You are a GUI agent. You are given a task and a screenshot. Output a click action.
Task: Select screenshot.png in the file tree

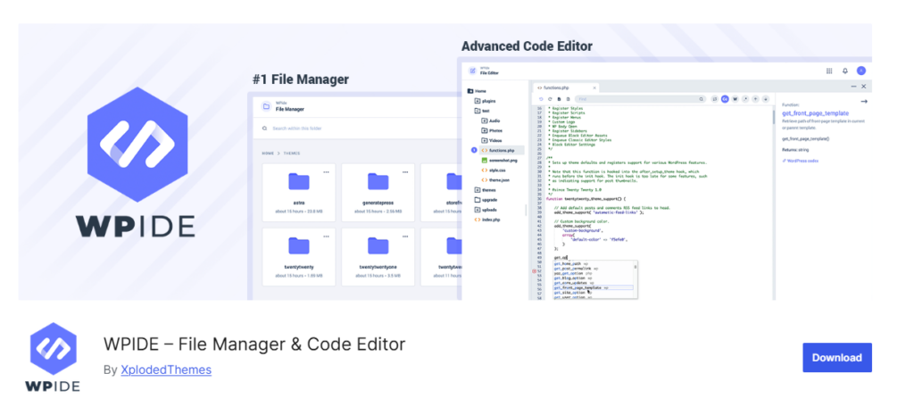point(500,161)
